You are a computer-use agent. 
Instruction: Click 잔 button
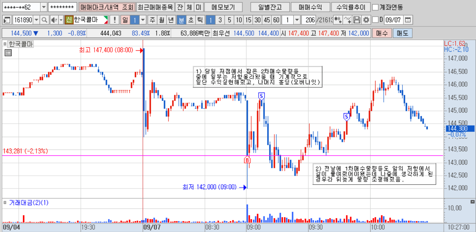[x=180, y=7]
